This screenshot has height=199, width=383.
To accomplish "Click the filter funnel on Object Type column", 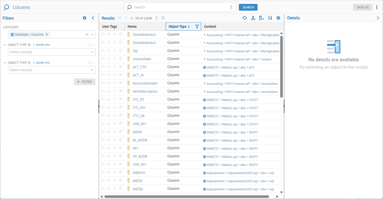I will click(197, 27).
